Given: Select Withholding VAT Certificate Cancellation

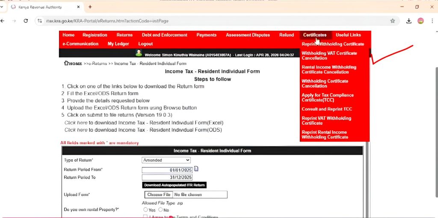Looking at the screenshot, I should [x=329, y=56].
